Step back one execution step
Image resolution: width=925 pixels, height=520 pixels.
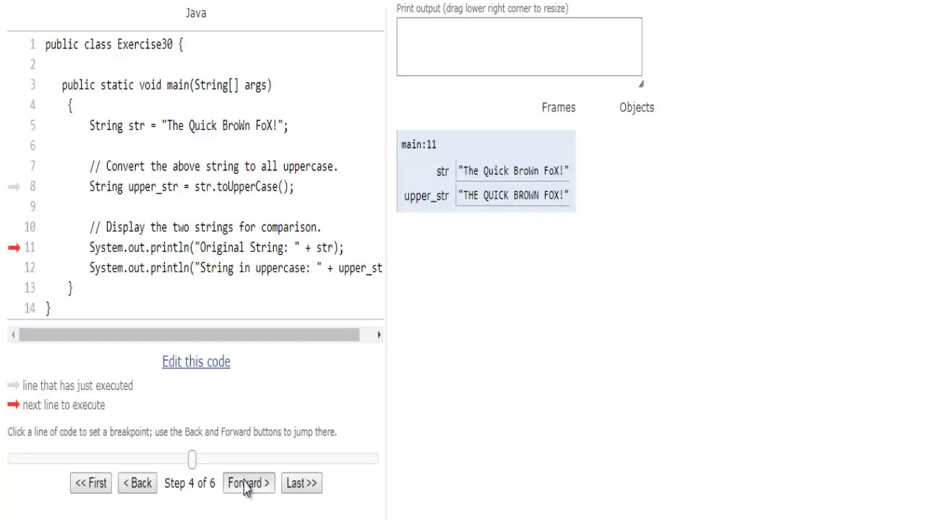137,483
